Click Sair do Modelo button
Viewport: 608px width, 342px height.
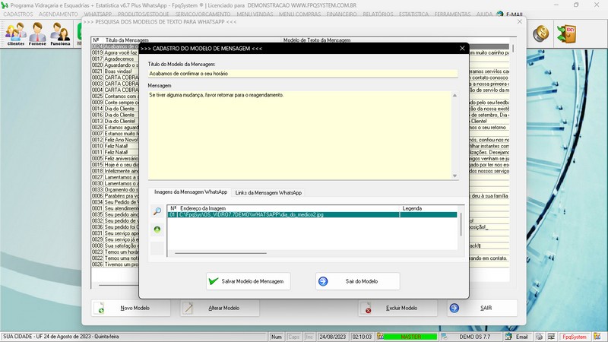pyautogui.click(x=357, y=281)
